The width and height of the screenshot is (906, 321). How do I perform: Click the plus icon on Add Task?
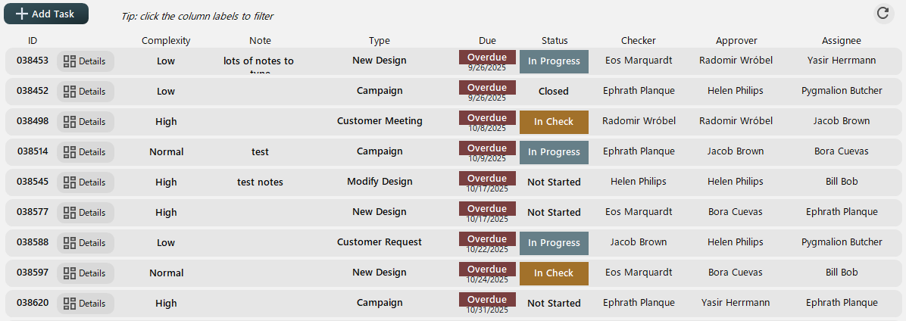click(22, 14)
